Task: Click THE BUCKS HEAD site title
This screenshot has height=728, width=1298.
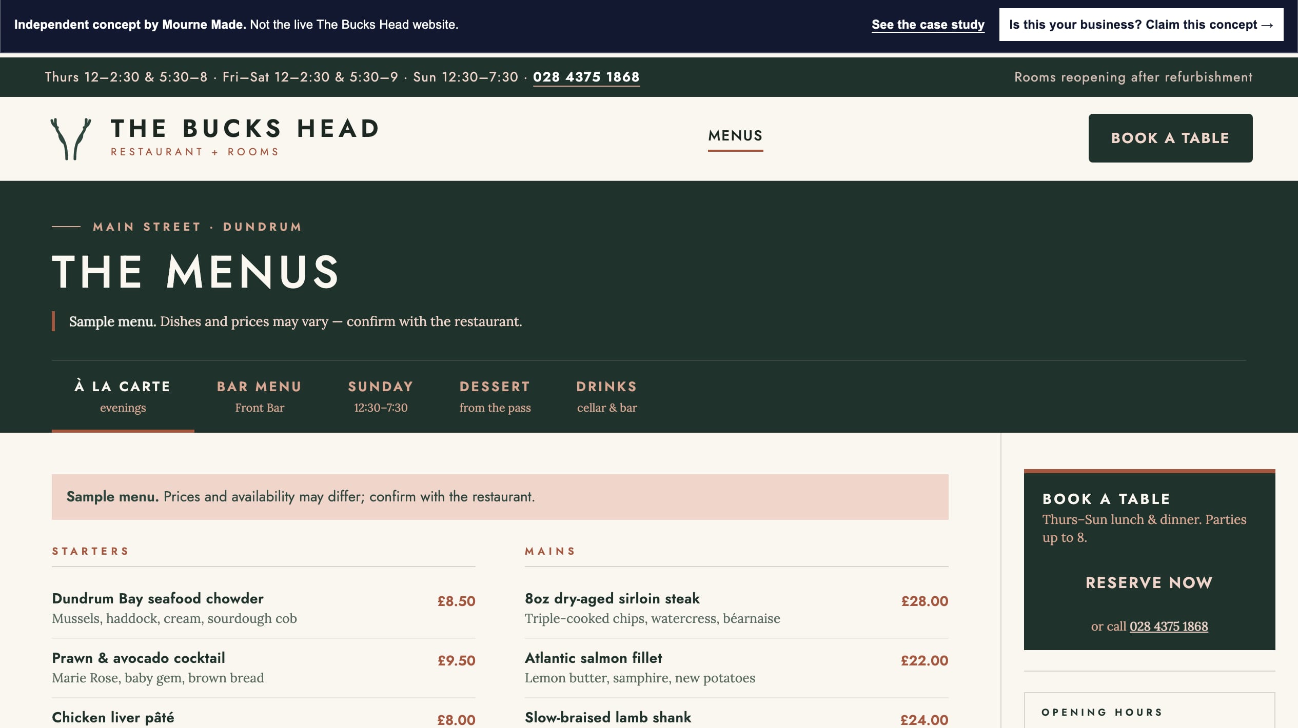Action: click(245, 129)
